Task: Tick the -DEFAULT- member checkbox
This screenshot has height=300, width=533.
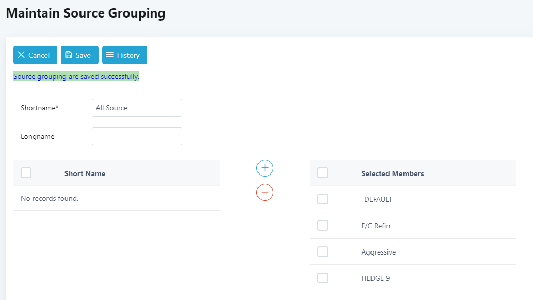Action: (323, 199)
